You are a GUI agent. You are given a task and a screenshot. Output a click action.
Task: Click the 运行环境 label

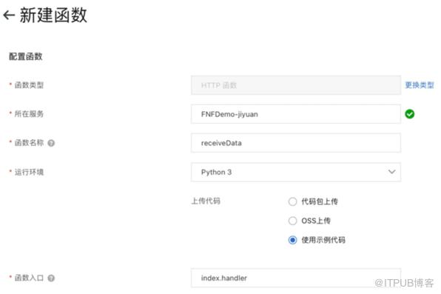click(29, 172)
